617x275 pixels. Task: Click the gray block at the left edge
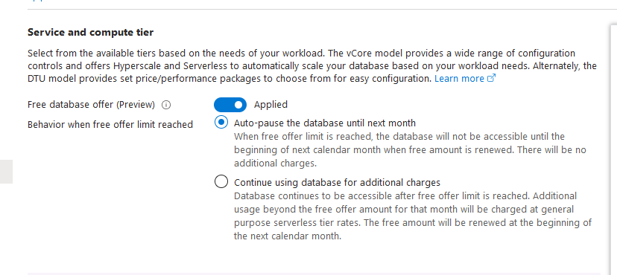click(x=6, y=172)
